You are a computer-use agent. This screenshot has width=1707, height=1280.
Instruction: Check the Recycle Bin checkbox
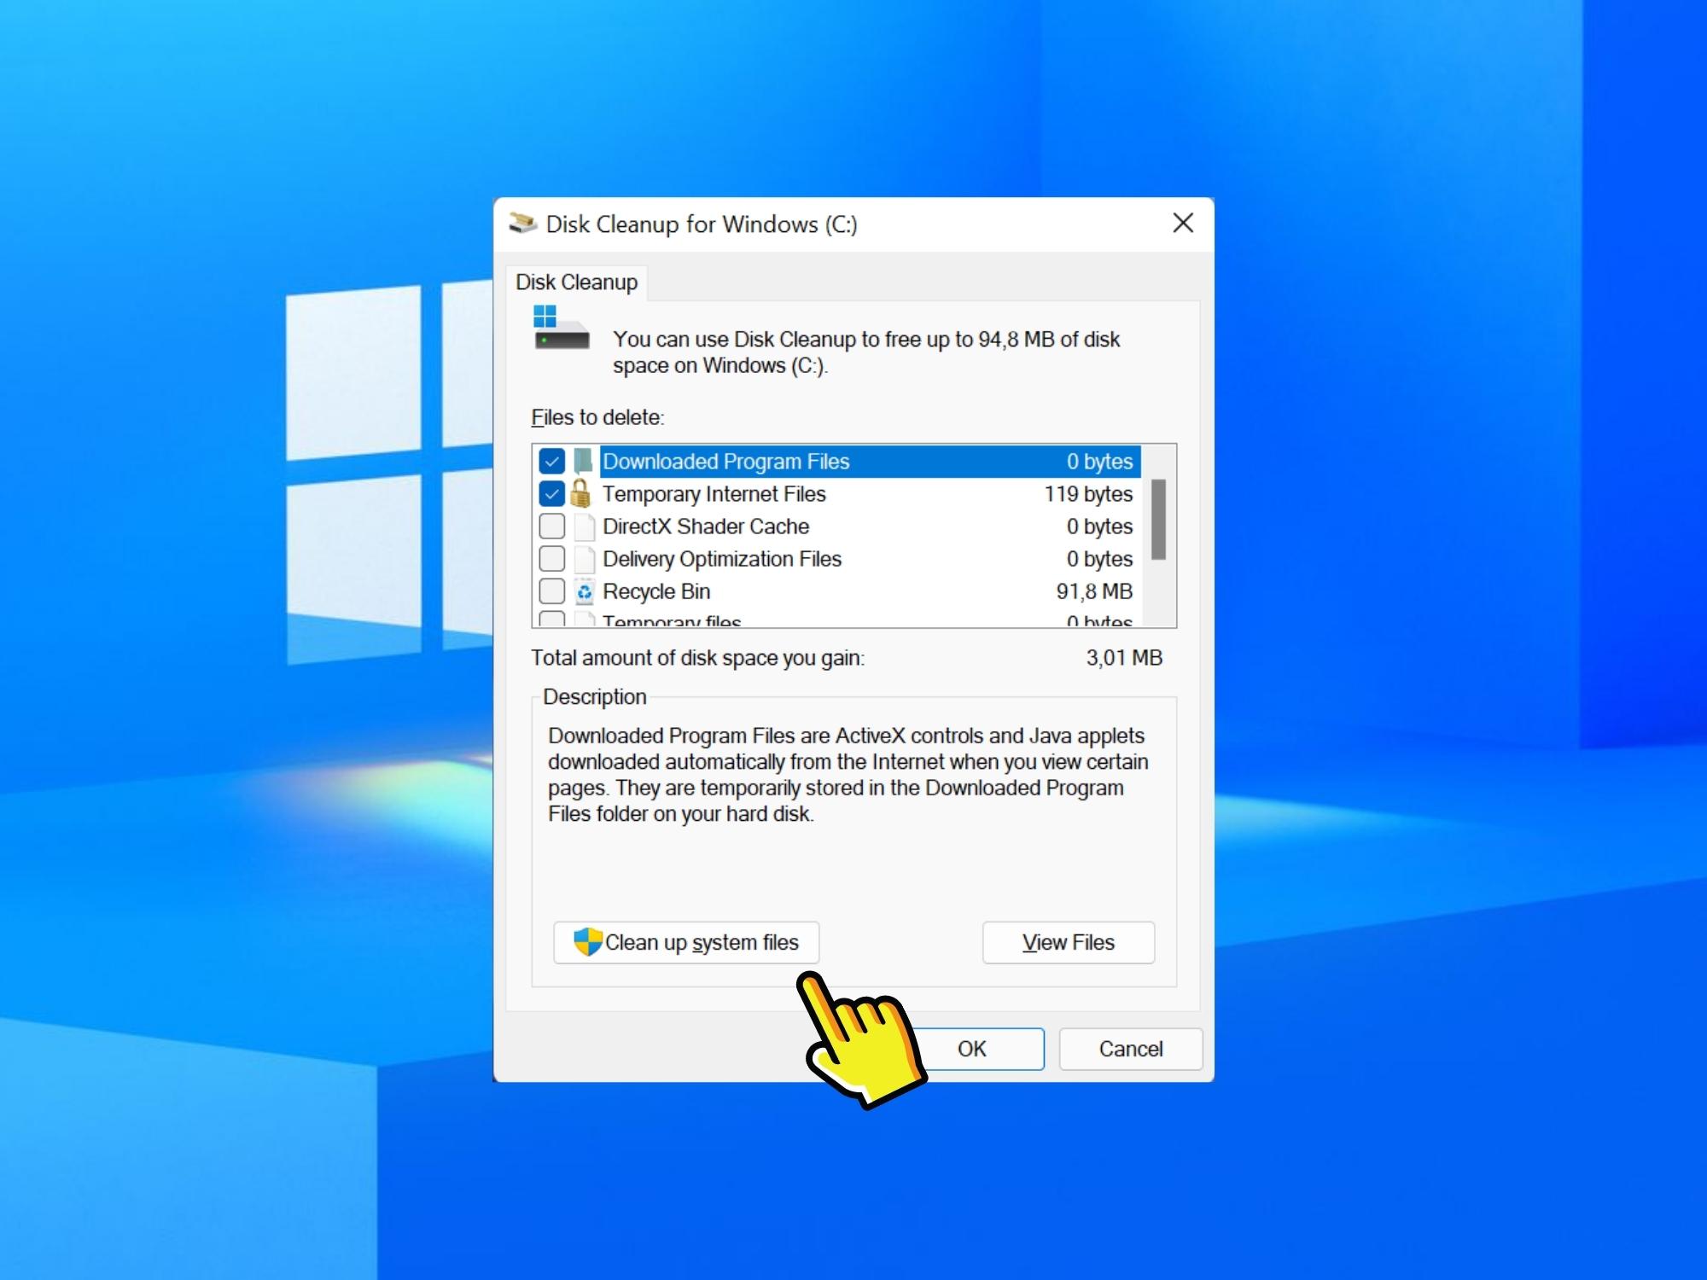pos(552,591)
